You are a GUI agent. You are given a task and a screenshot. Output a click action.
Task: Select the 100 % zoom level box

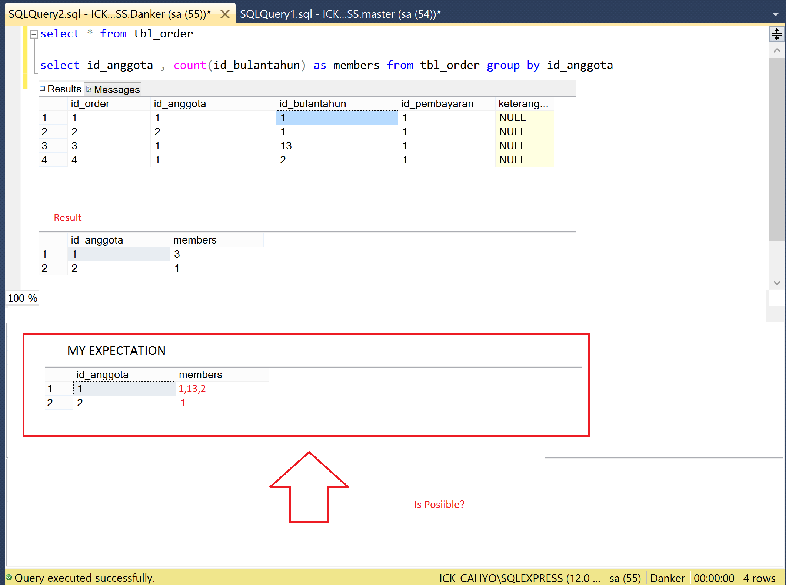point(23,298)
